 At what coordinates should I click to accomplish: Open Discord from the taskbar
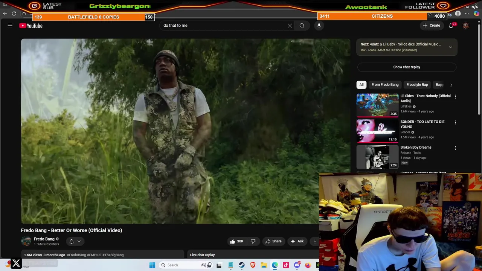tap(297, 265)
